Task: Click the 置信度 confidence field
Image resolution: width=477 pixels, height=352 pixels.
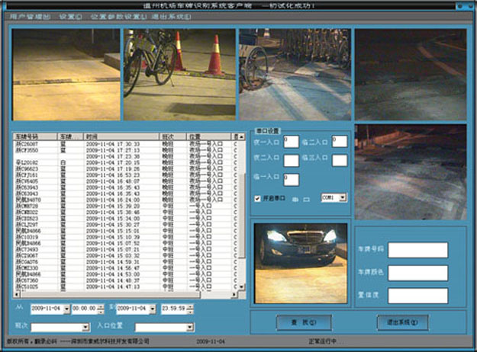Action: 417,295
